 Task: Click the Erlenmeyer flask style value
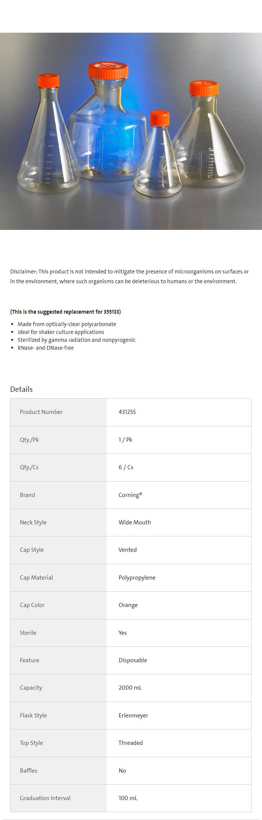click(133, 716)
